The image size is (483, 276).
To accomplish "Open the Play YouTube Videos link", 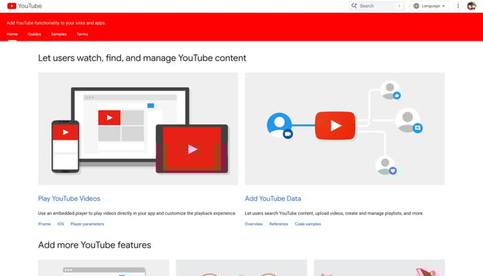I will pyautogui.click(x=69, y=199).
